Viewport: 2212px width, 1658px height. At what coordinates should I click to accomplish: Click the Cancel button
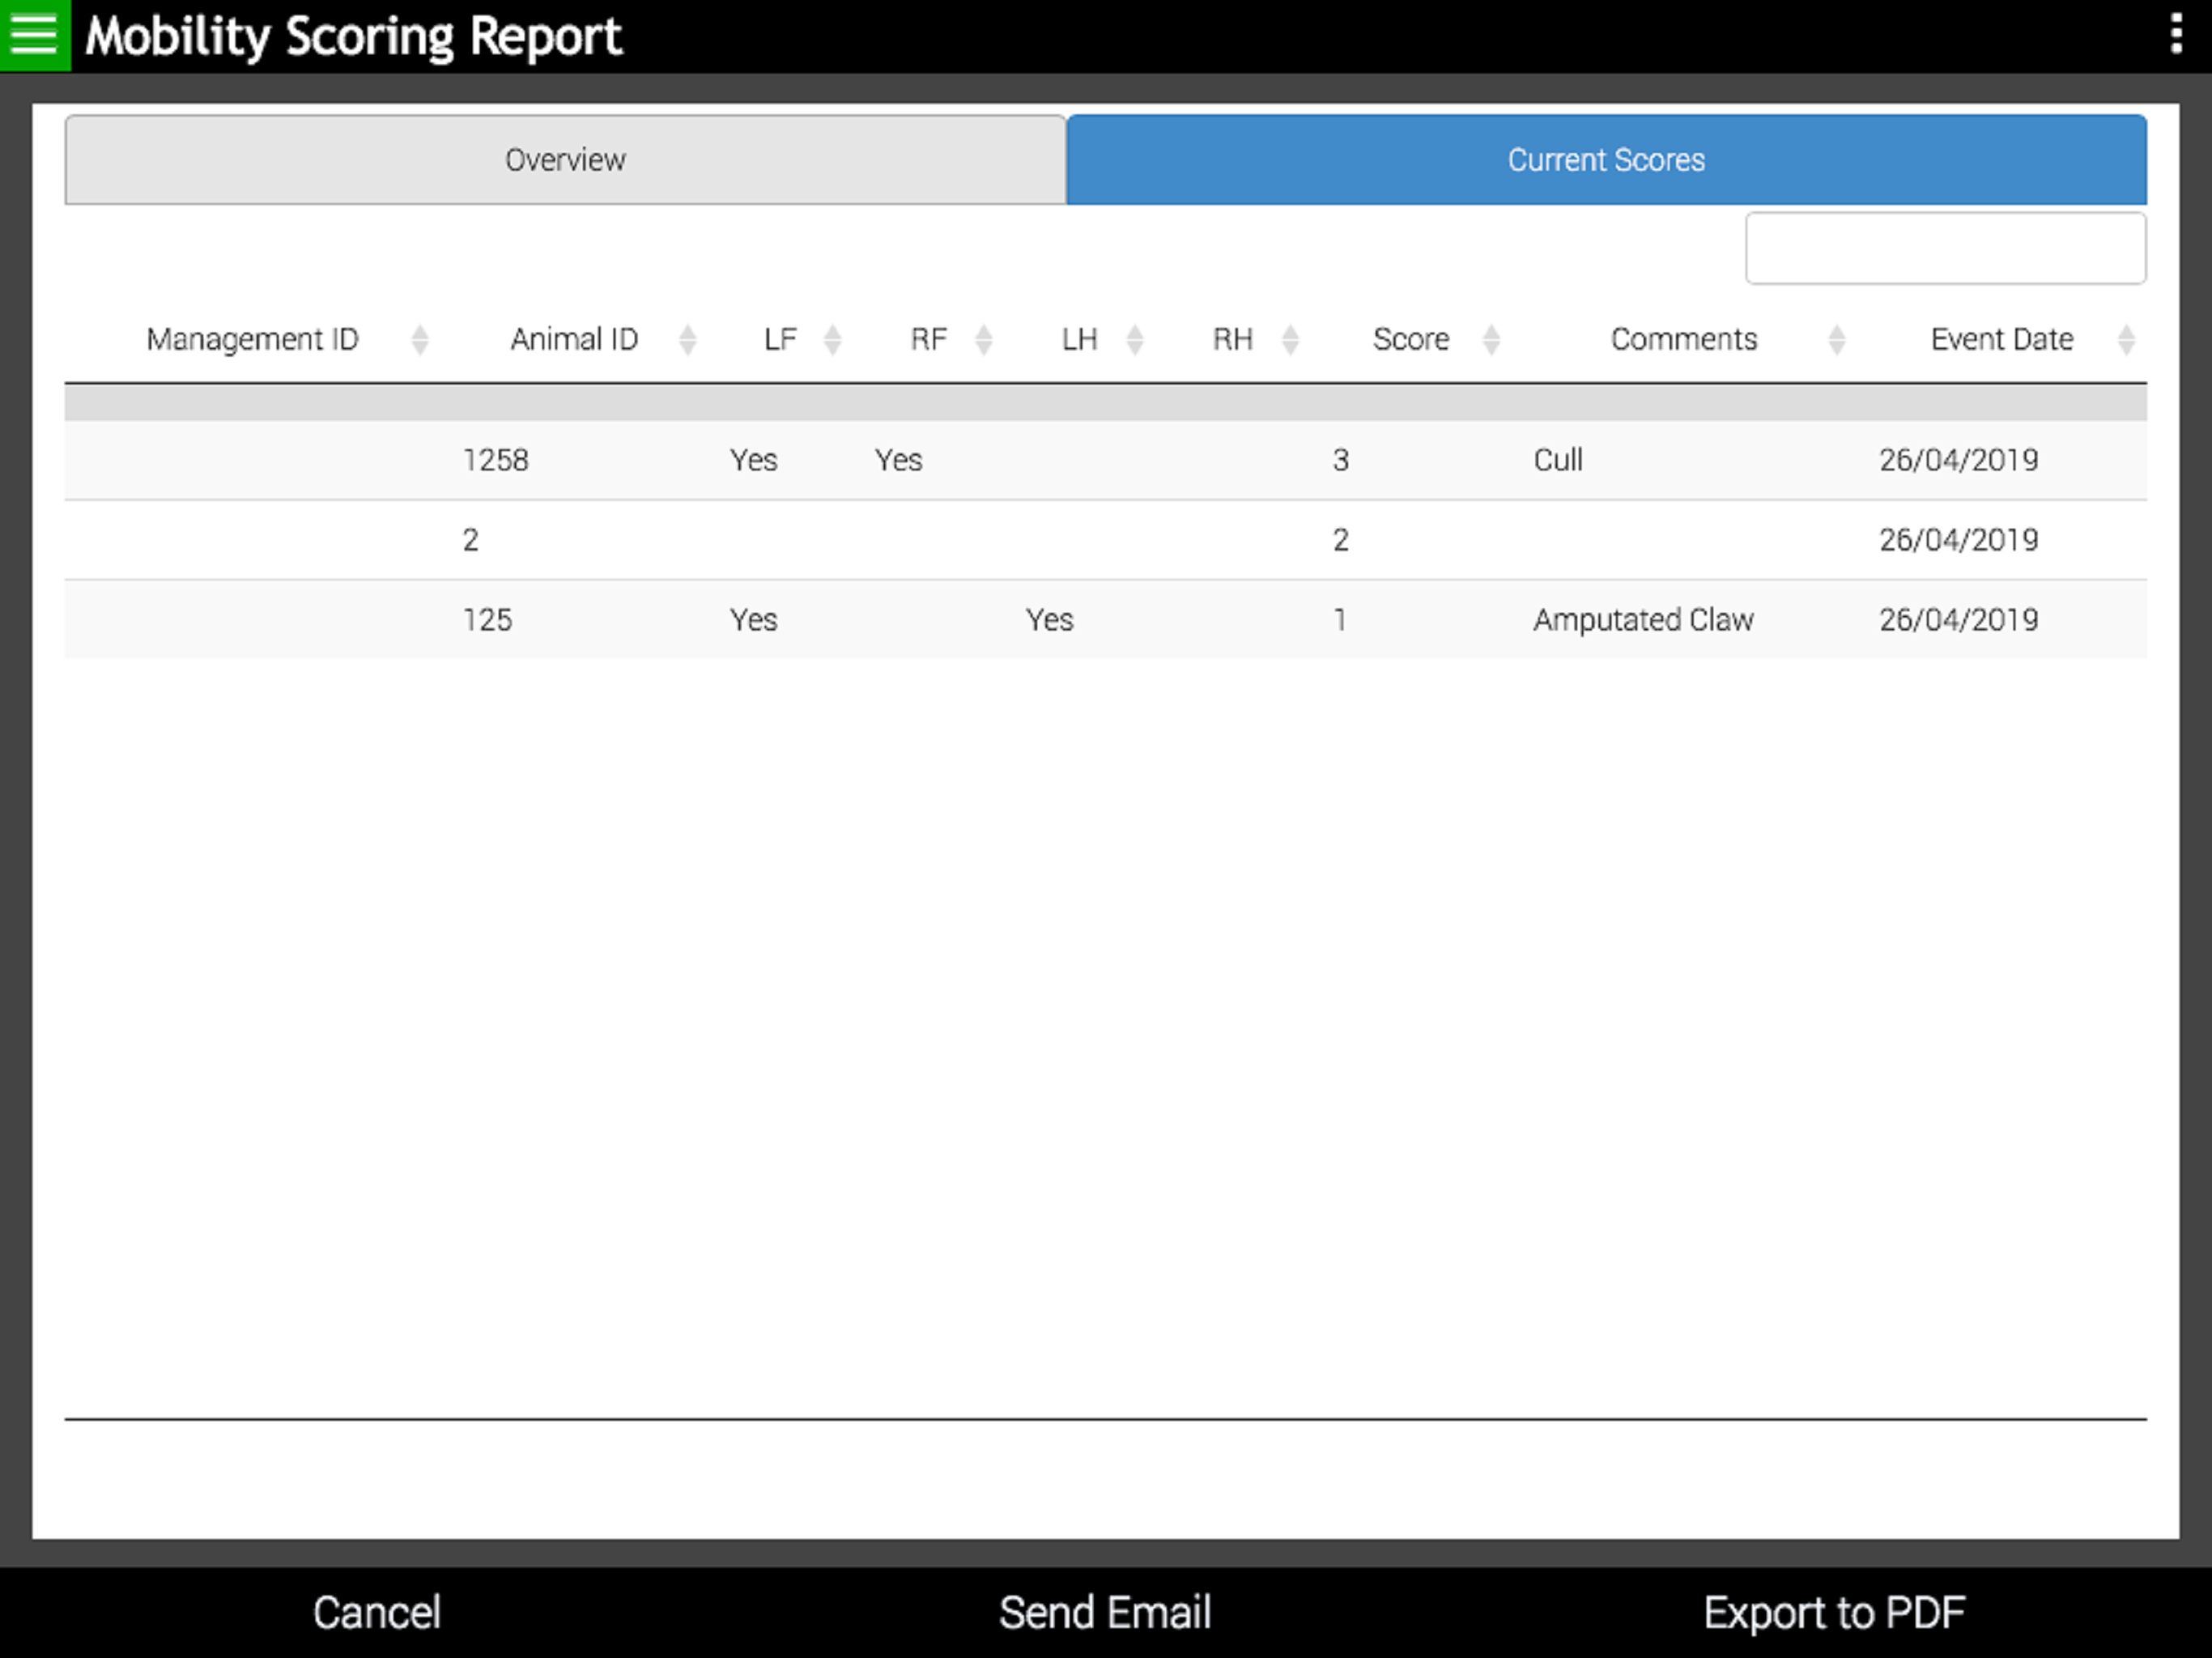pos(376,1613)
